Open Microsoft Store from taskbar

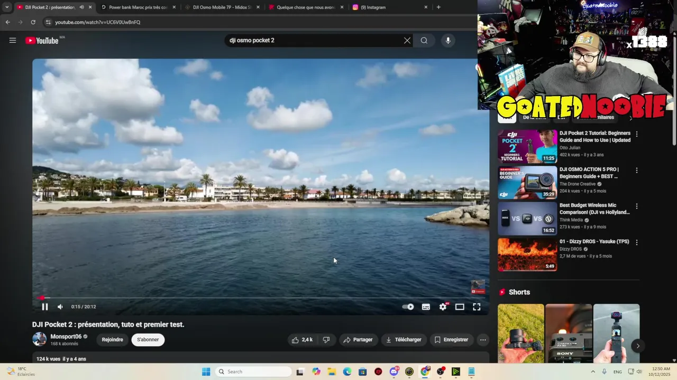click(362, 372)
